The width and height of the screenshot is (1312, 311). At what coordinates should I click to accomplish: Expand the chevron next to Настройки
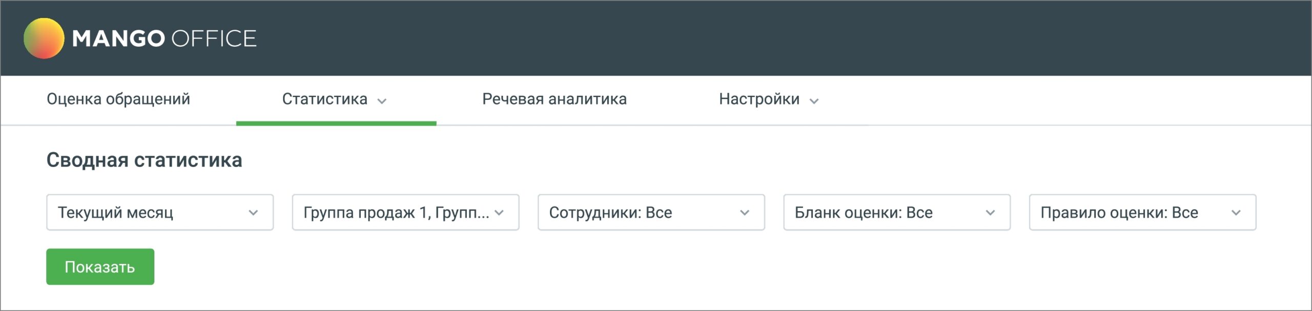(x=814, y=101)
